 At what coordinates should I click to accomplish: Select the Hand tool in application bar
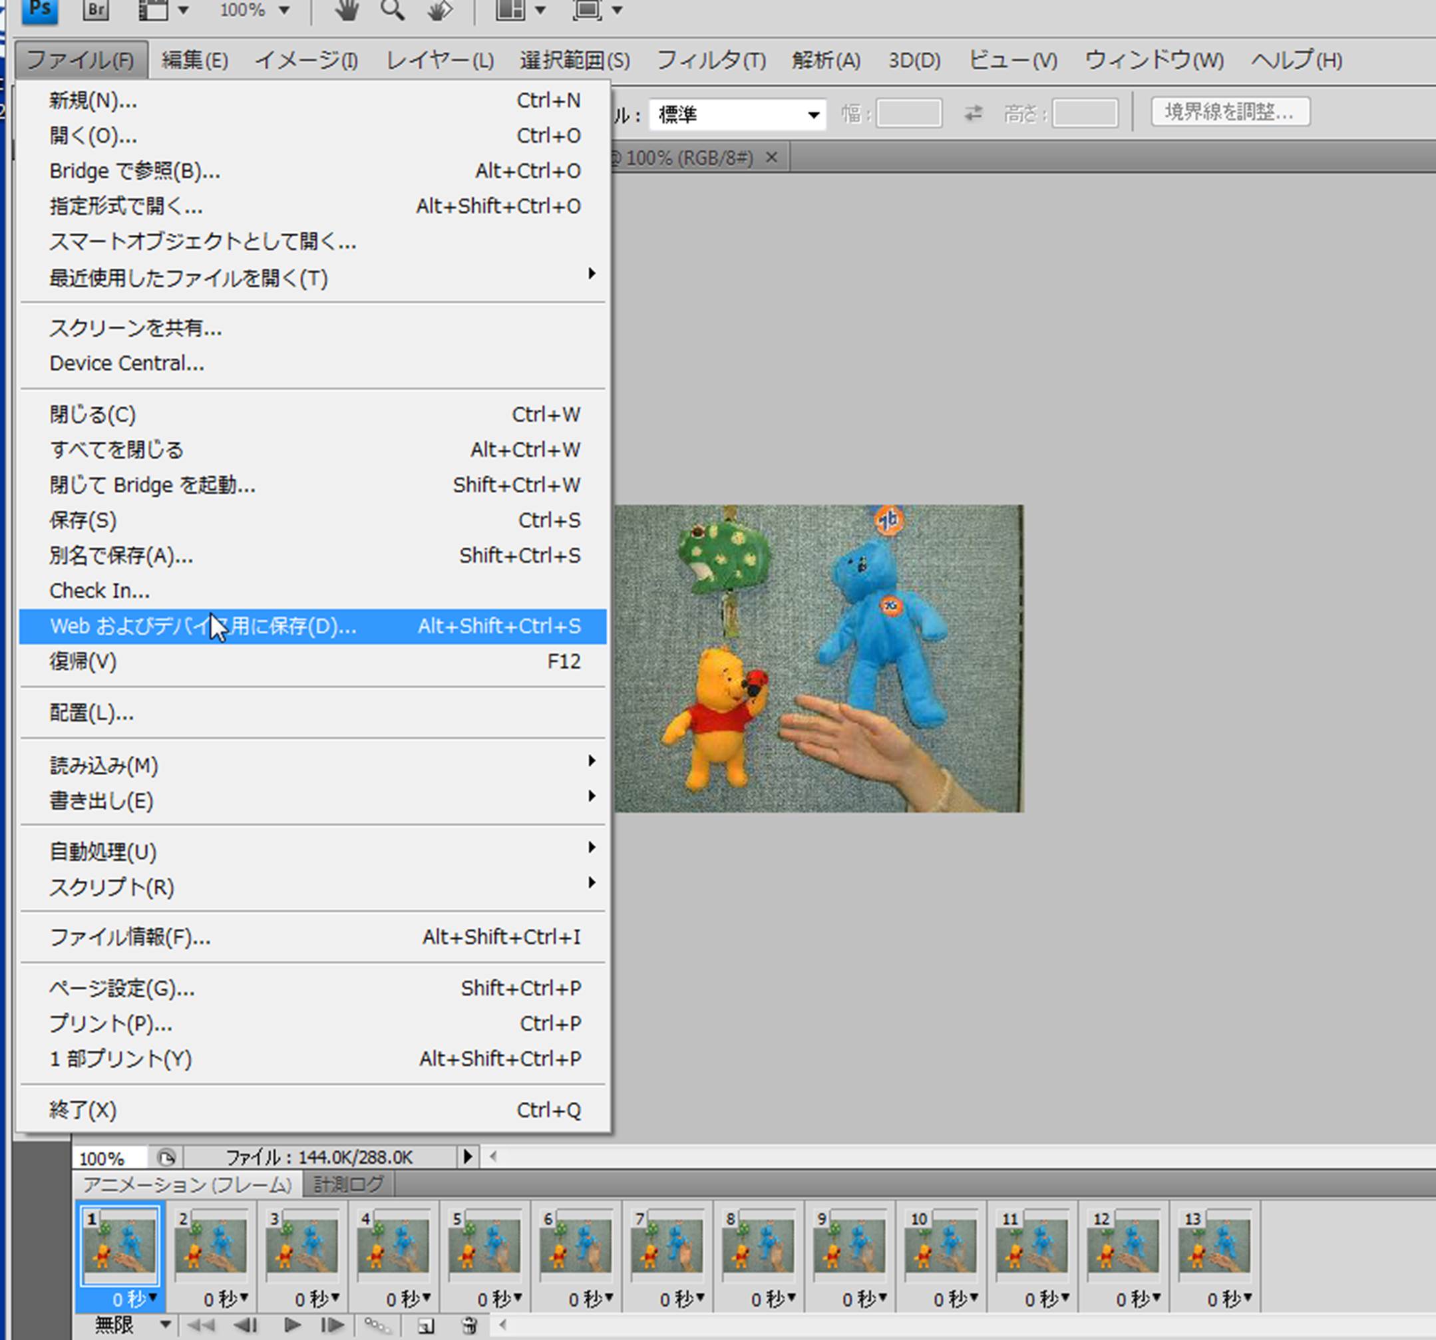click(347, 10)
